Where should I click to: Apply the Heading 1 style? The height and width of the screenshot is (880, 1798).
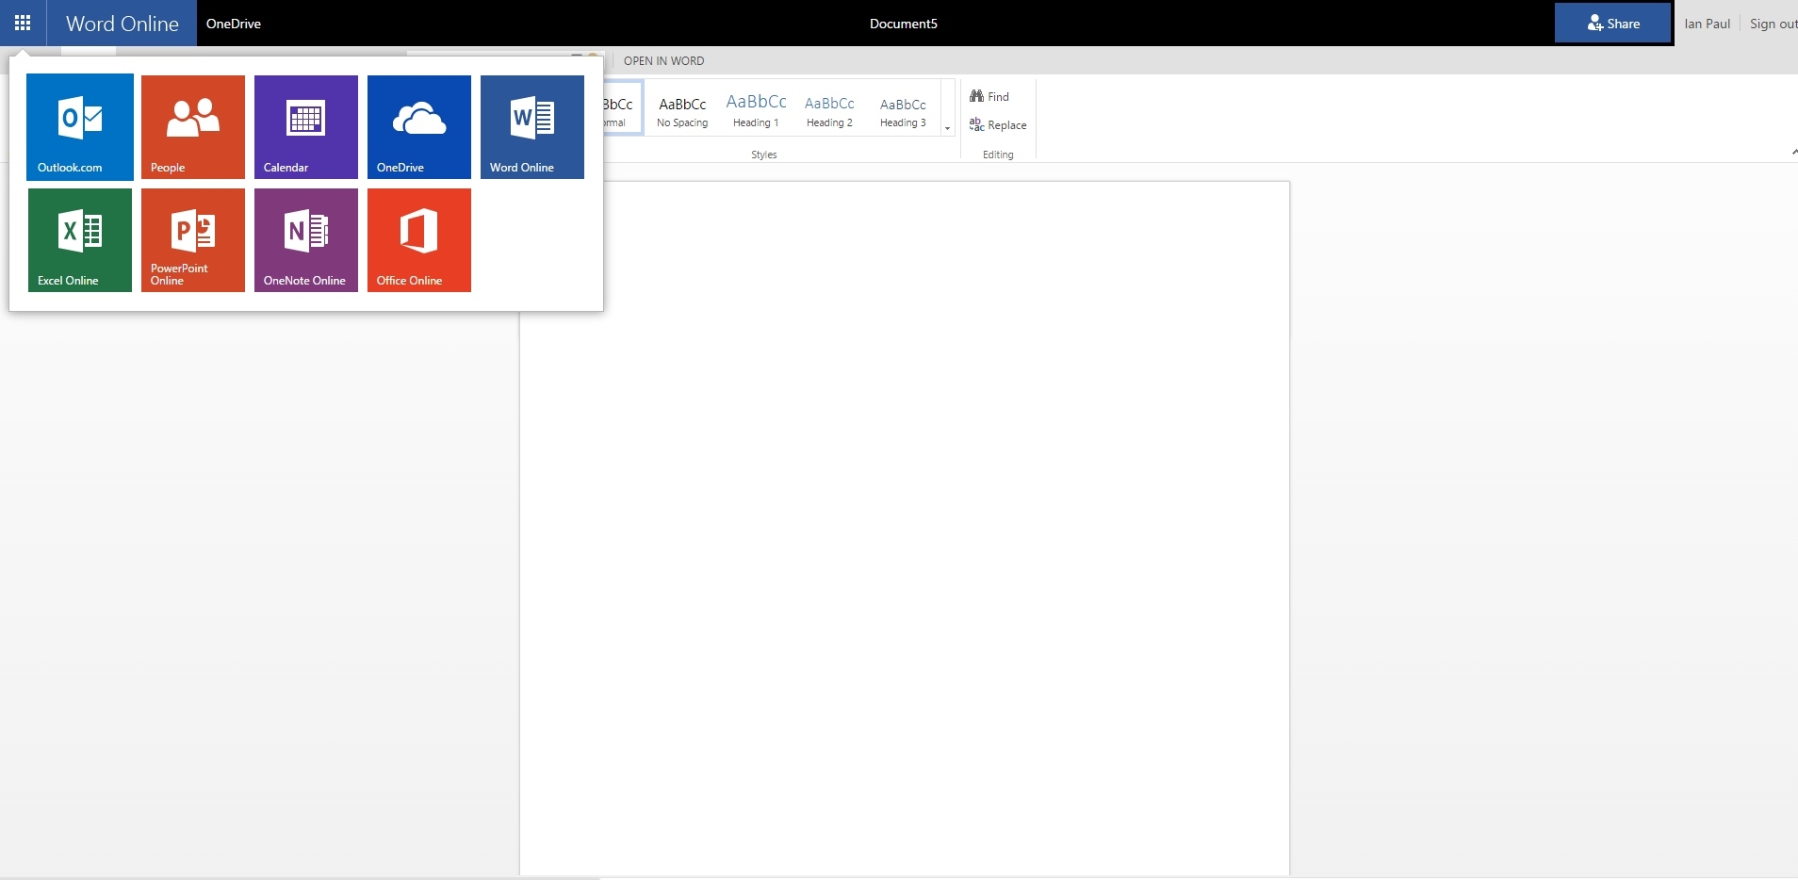click(x=756, y=111)
